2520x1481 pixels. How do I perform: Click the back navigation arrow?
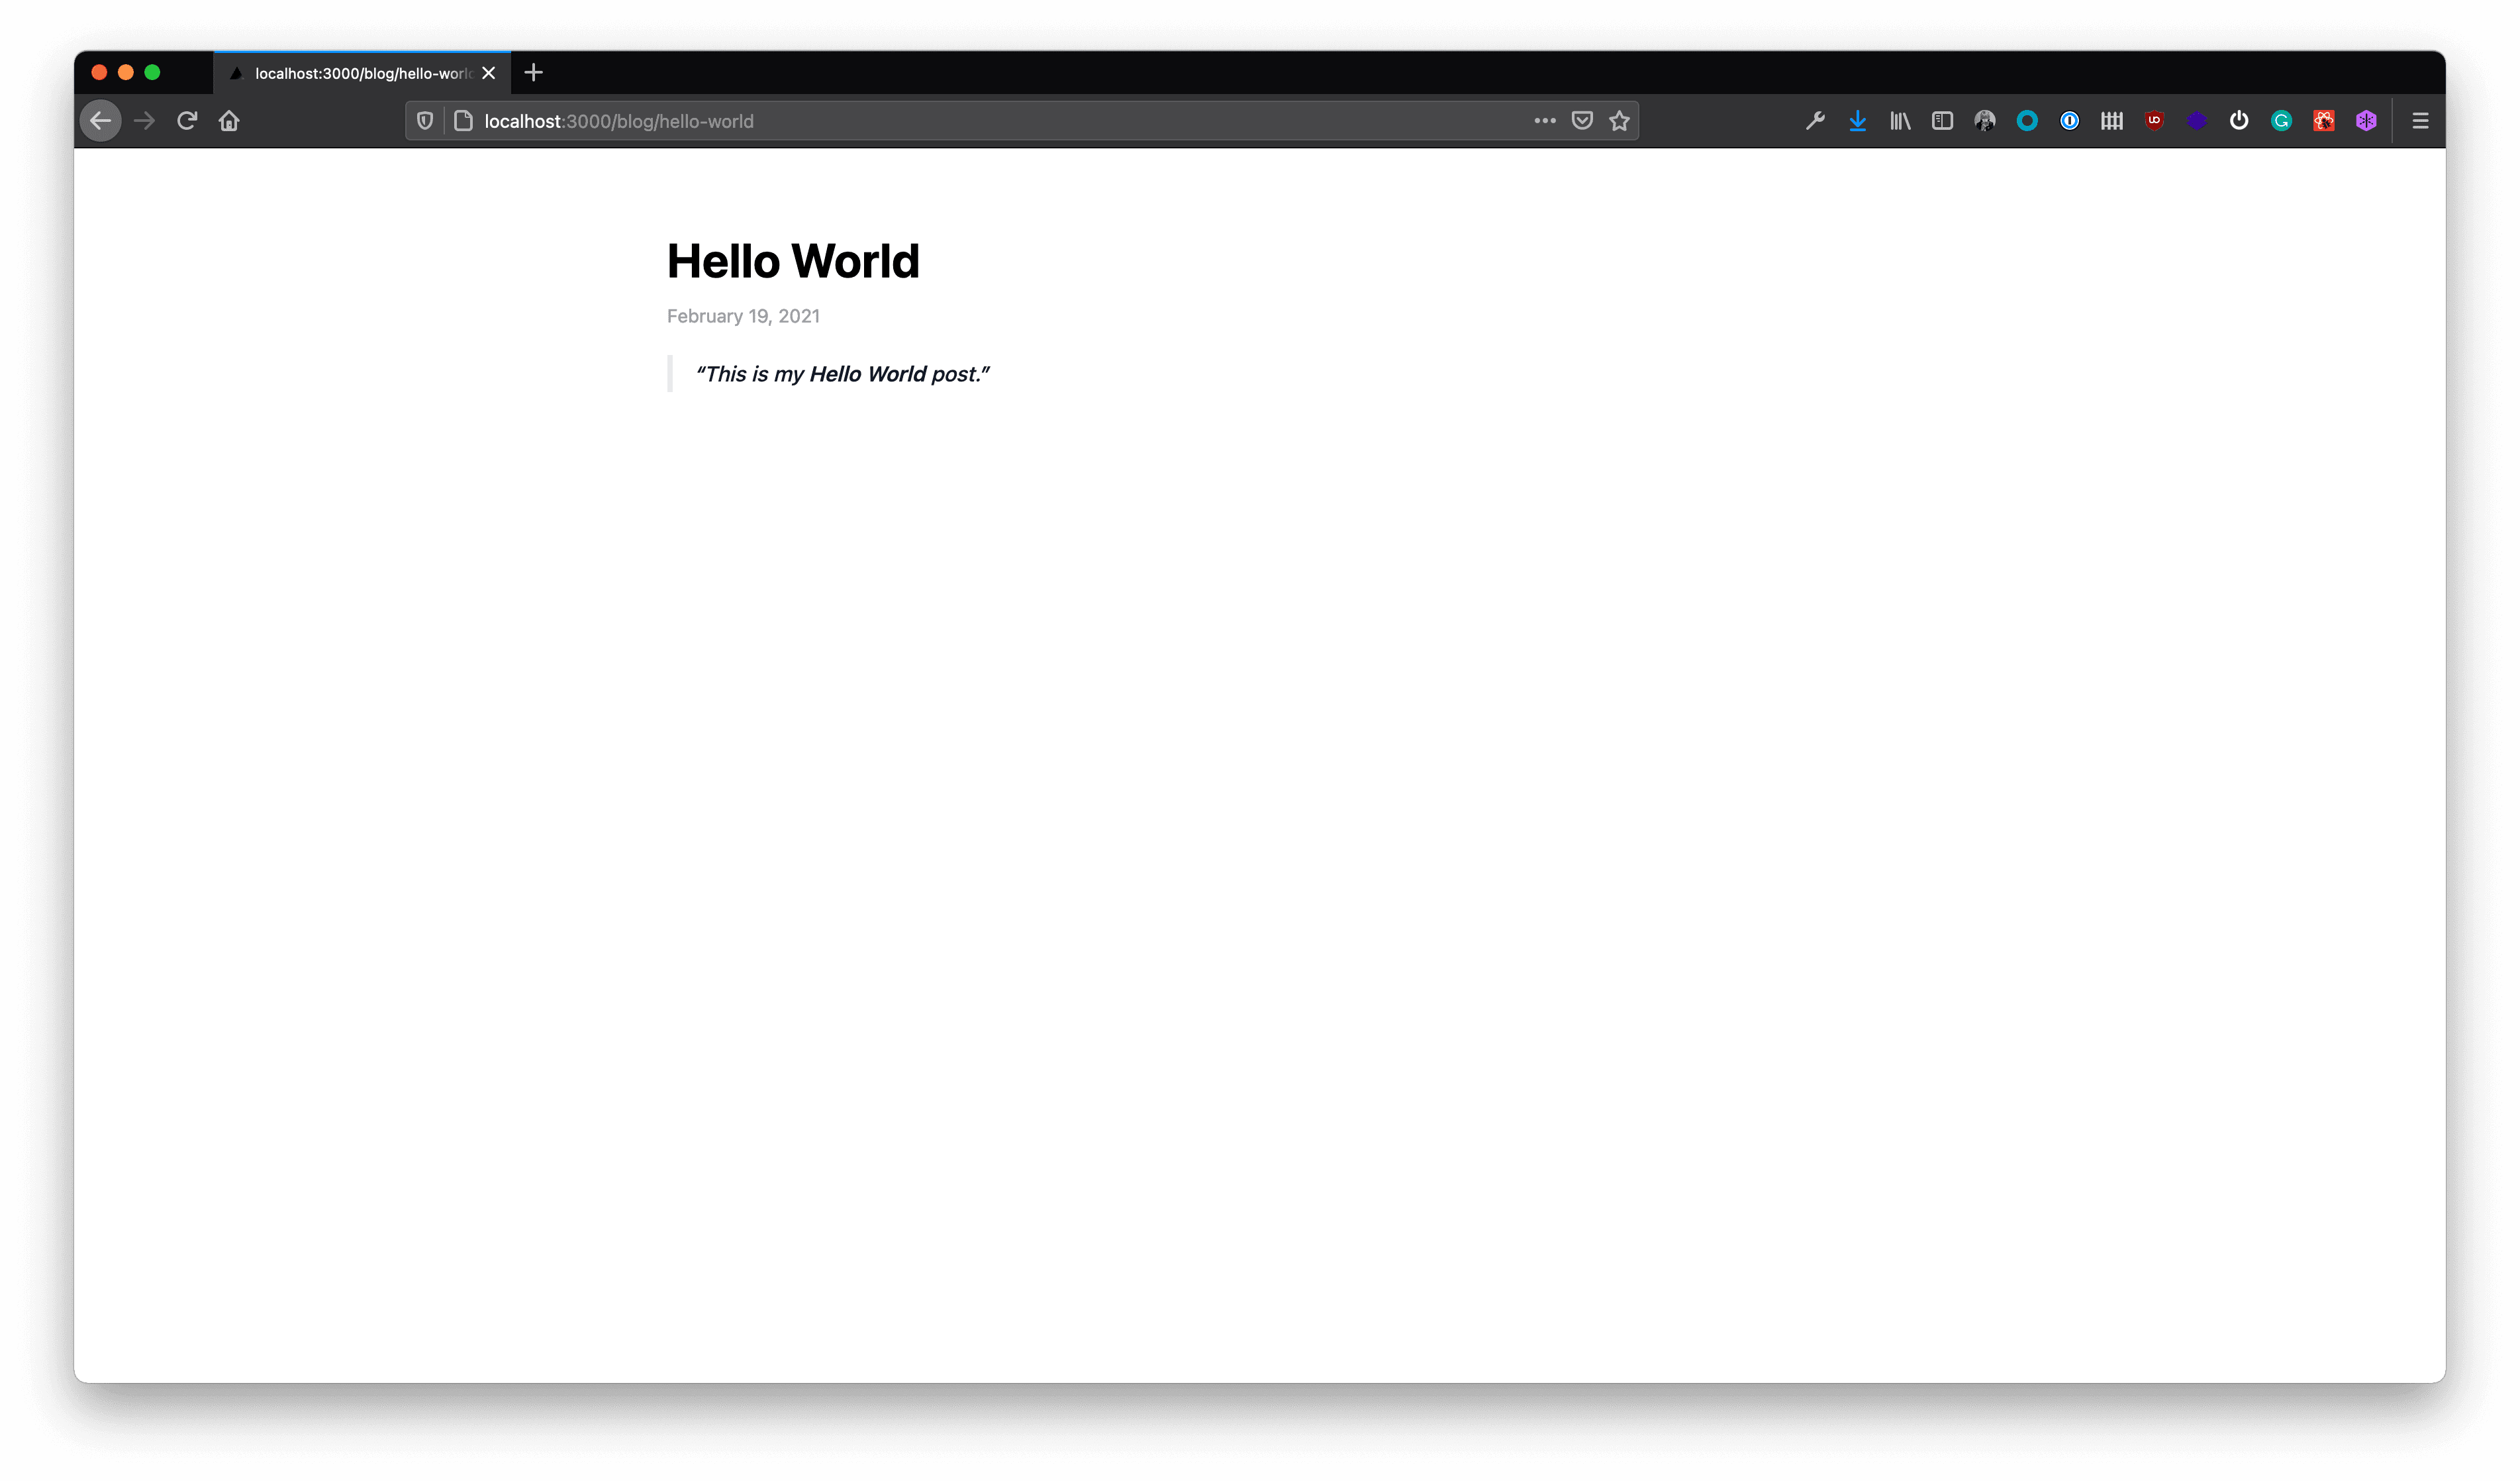pos(101,120)
